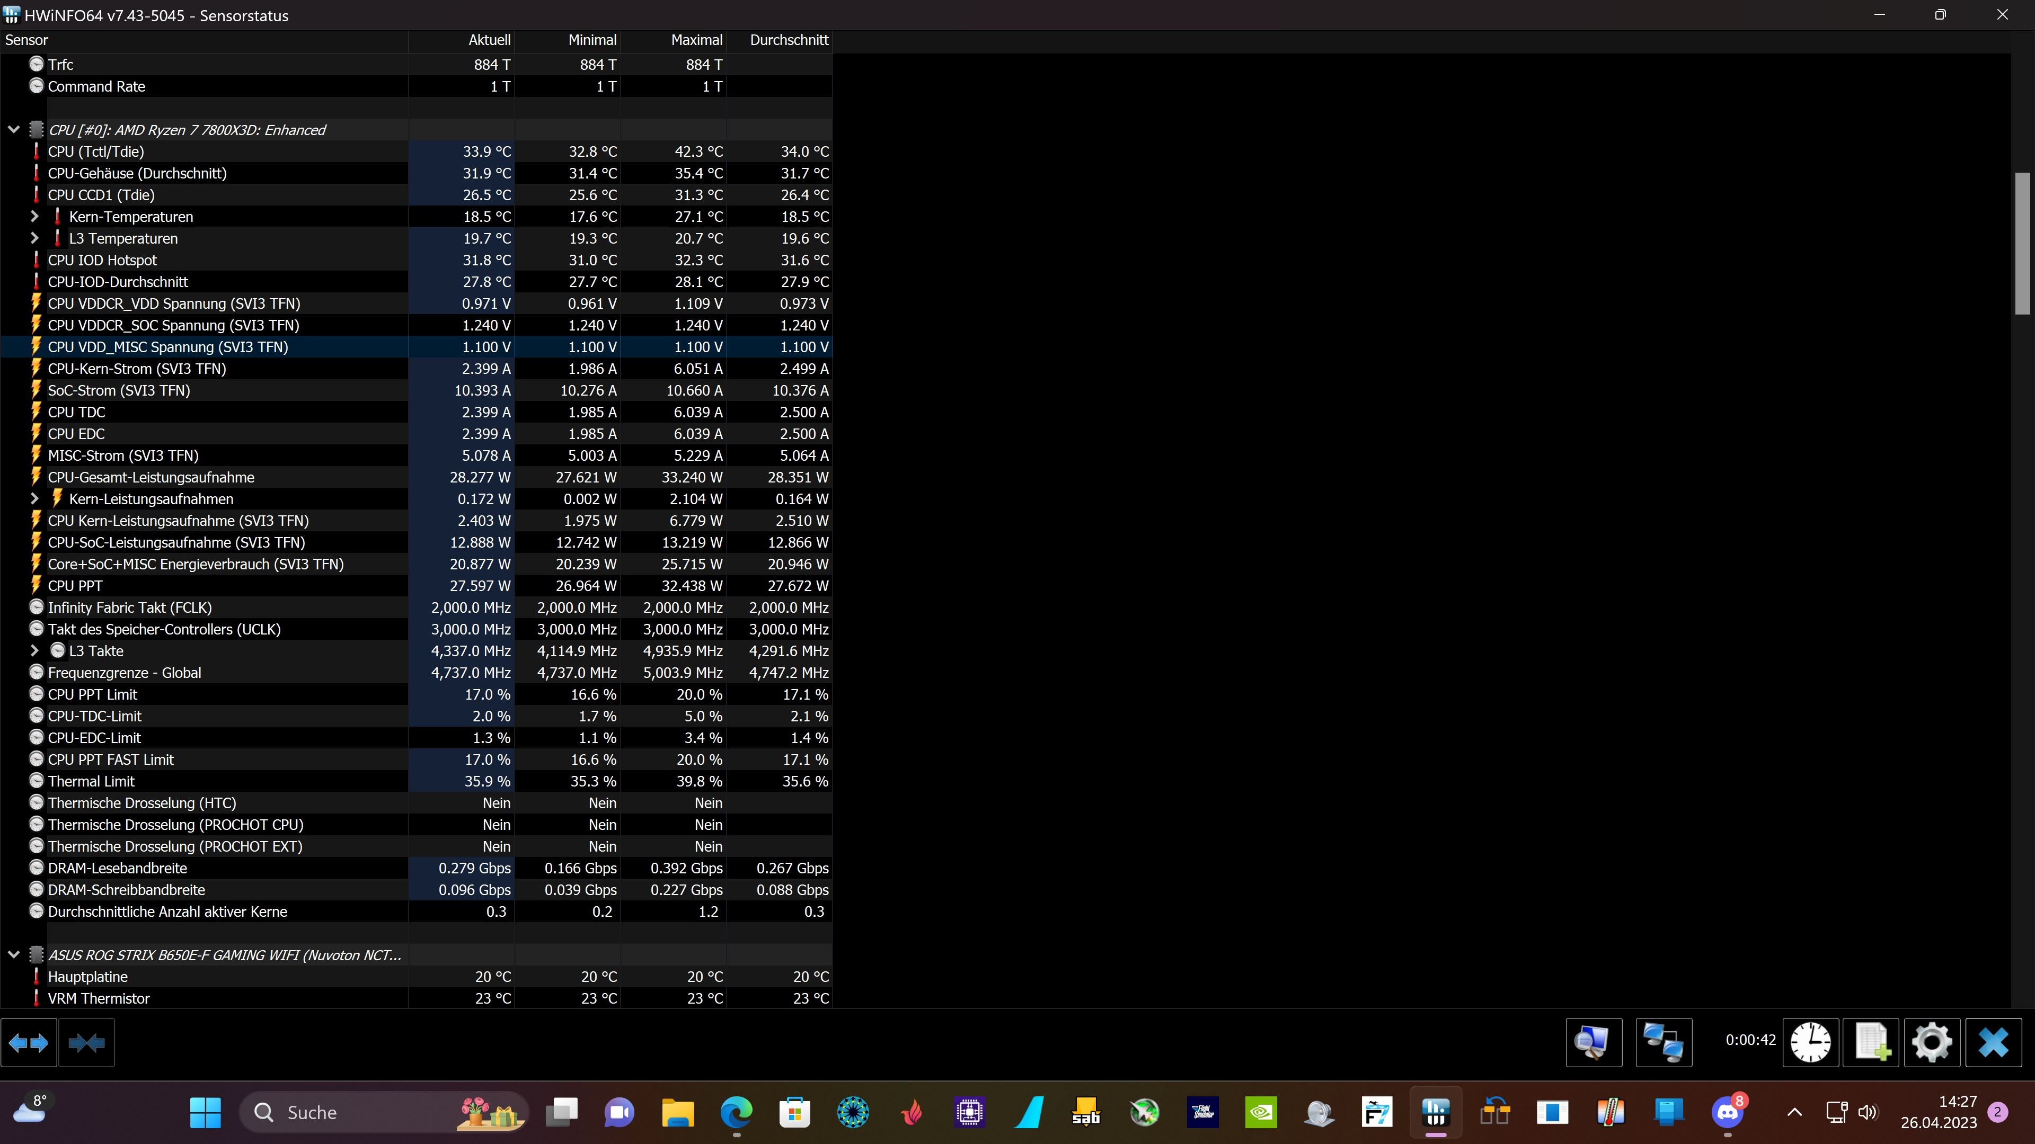Open the chat camera taskbar icon

(x=620, y=1112)
